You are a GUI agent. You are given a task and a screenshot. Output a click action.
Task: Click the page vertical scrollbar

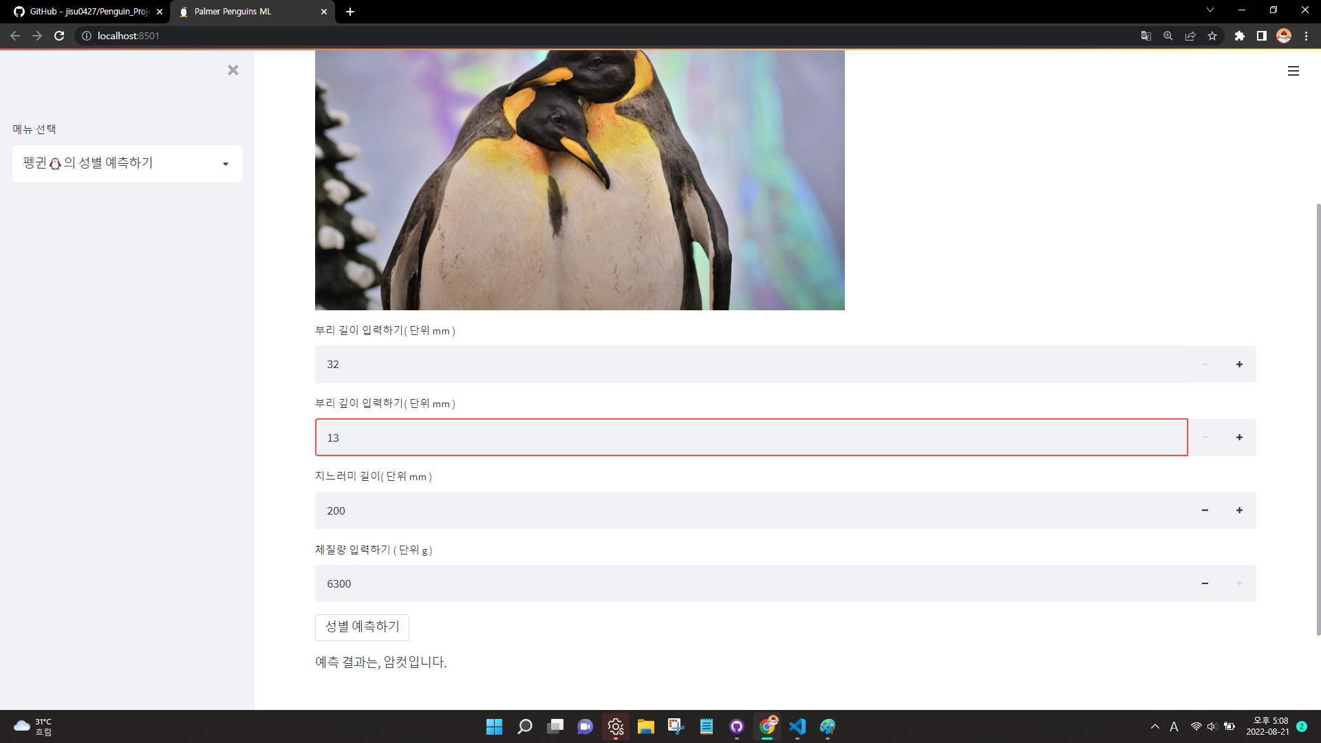(1318, 418)
